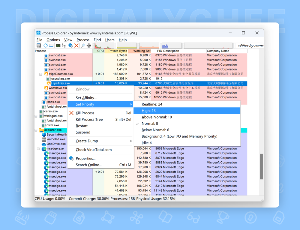Screen dimensions: 300x230
Task: Click the Show Process Tree icon
Action: click(x=64, y=46)
